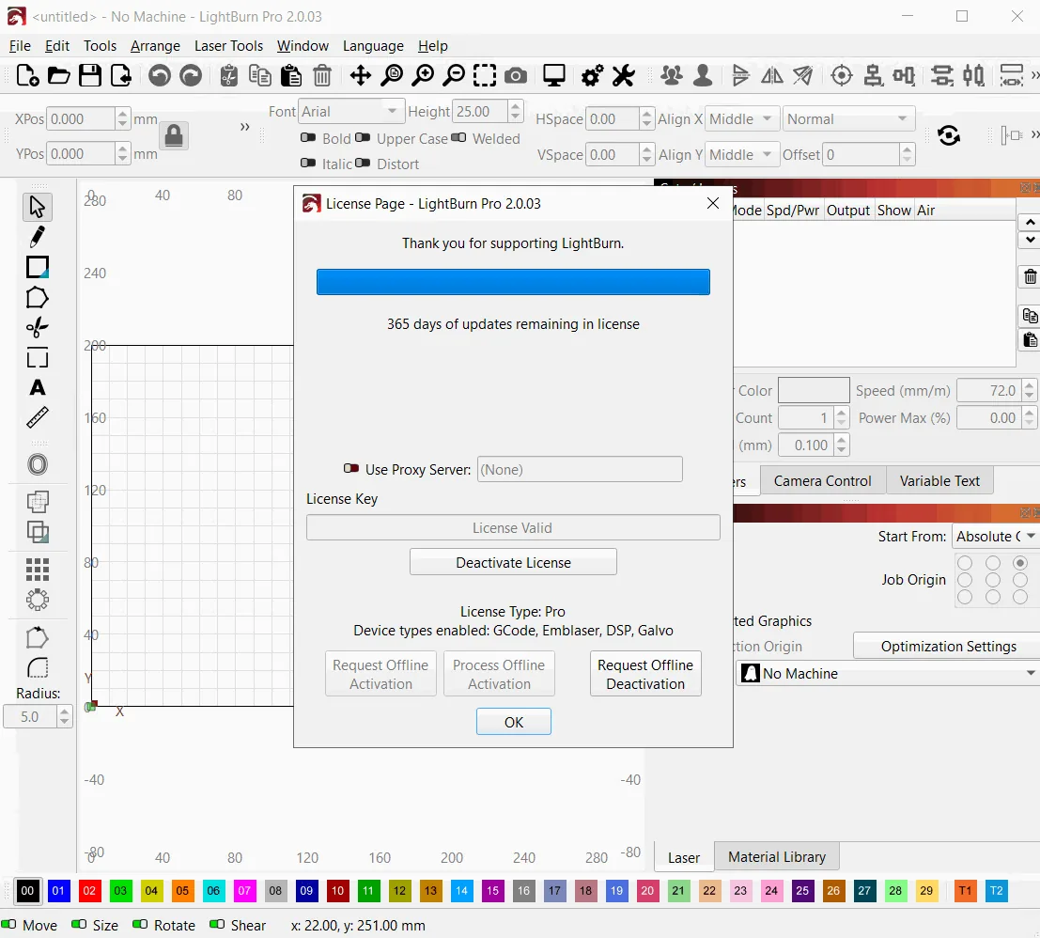The height and width of the screenshot is (938, 1040).
Task: Toggle the Distort text switch
Action: pos(362,163)
